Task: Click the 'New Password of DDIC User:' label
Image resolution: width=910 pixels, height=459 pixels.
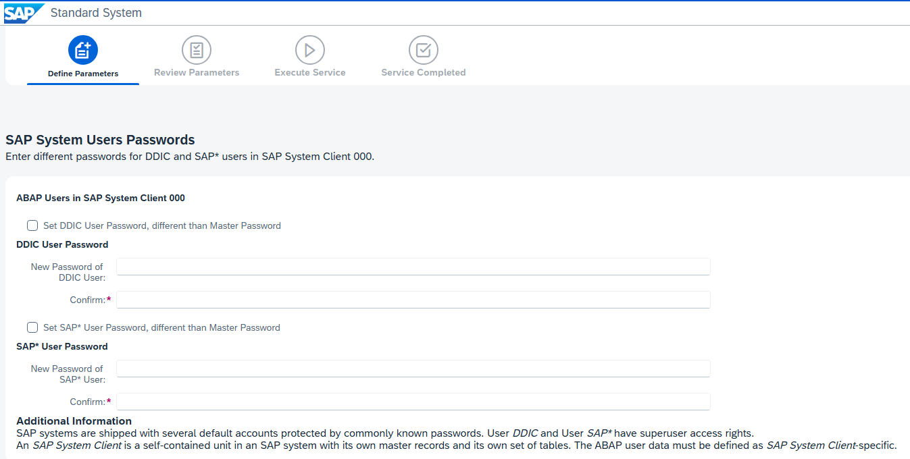Action: click(x=68, y=272)
